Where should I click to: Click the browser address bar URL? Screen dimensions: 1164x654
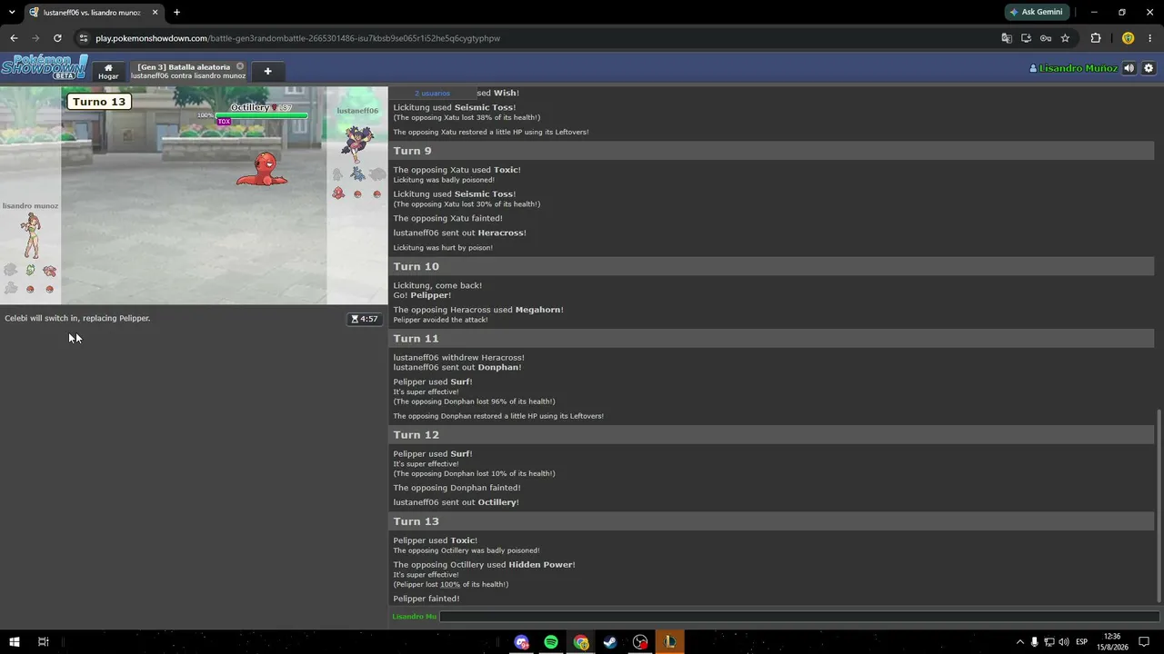tap(297, 38)
